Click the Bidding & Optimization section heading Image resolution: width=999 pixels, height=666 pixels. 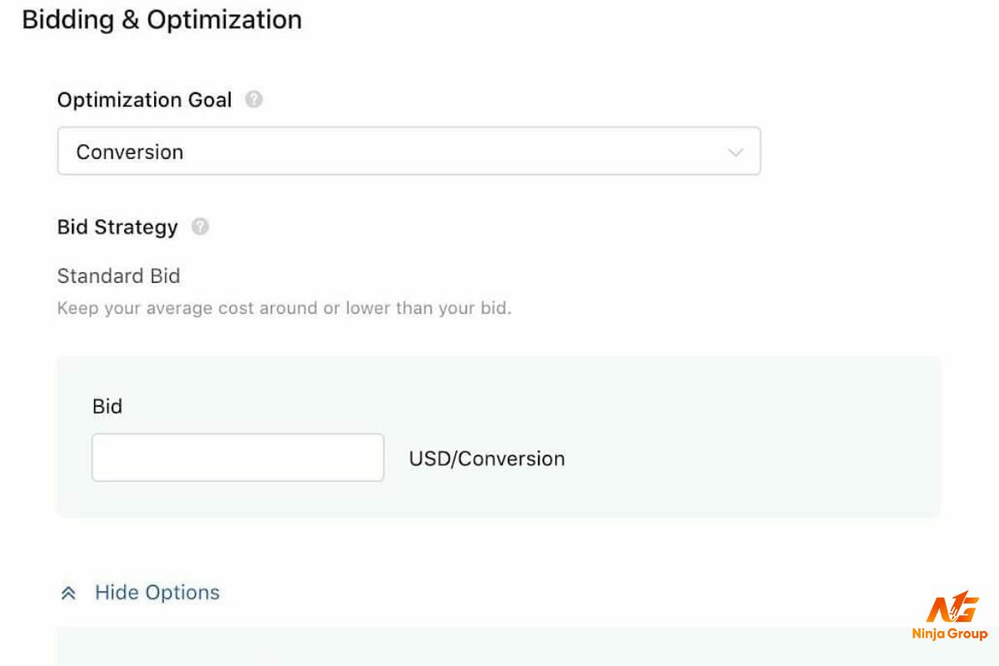pyautogui.click(x=162, y=19)
